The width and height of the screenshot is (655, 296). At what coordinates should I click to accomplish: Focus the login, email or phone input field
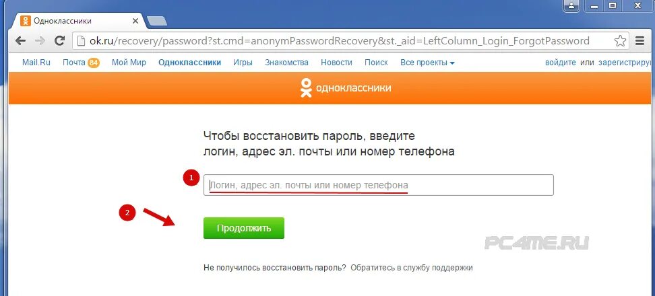[379, 185]
